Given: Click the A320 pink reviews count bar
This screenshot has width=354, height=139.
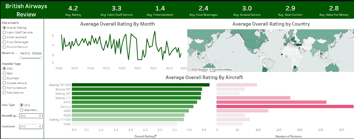Looking at the screenshot, I should 271,102.
